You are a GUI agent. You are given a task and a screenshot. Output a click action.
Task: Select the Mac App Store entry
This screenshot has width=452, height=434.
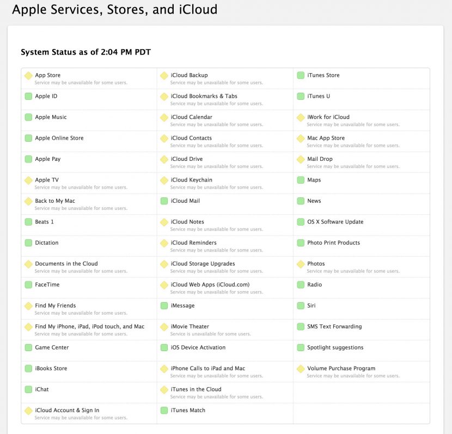point(326,138)
